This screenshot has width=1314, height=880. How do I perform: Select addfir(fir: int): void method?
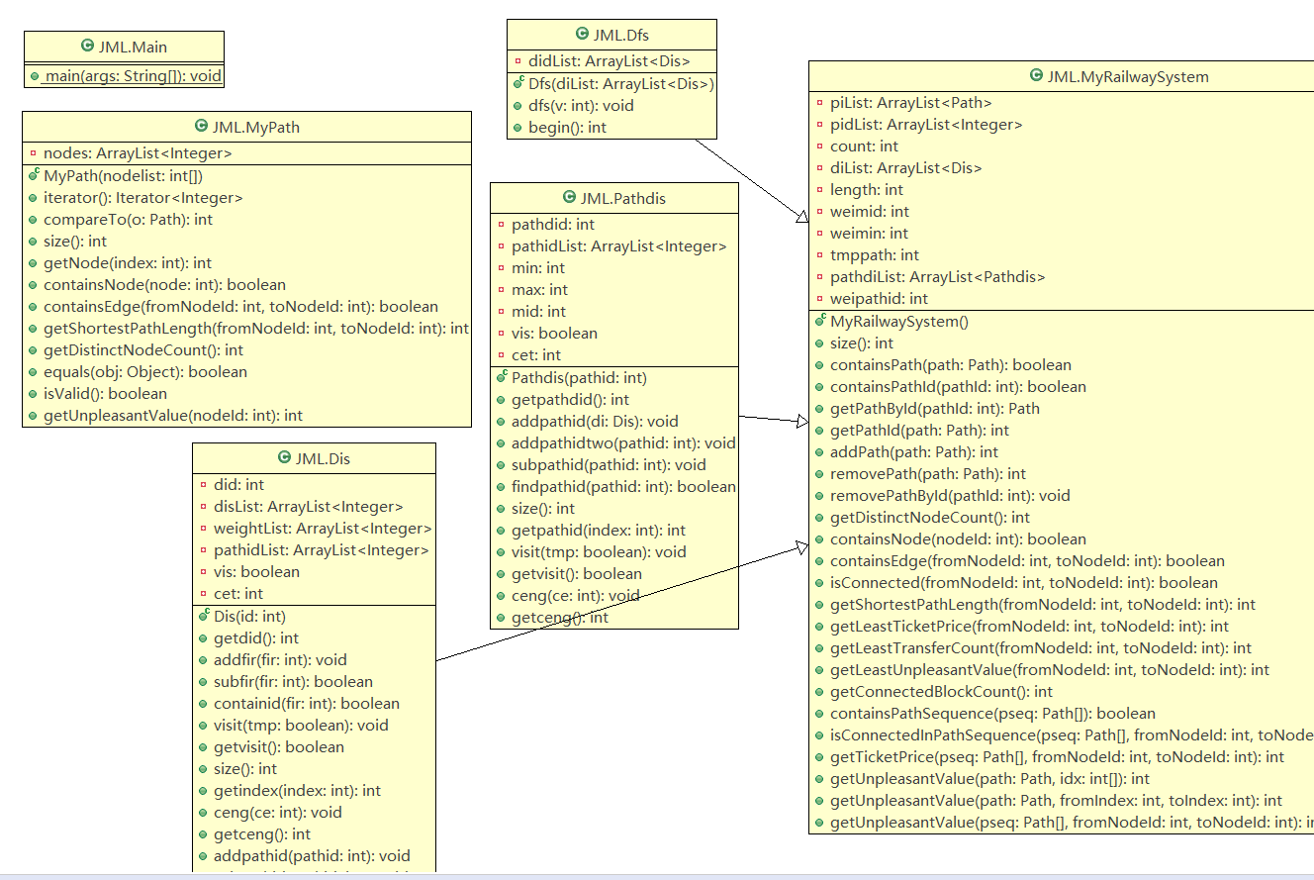coord(280,659)
